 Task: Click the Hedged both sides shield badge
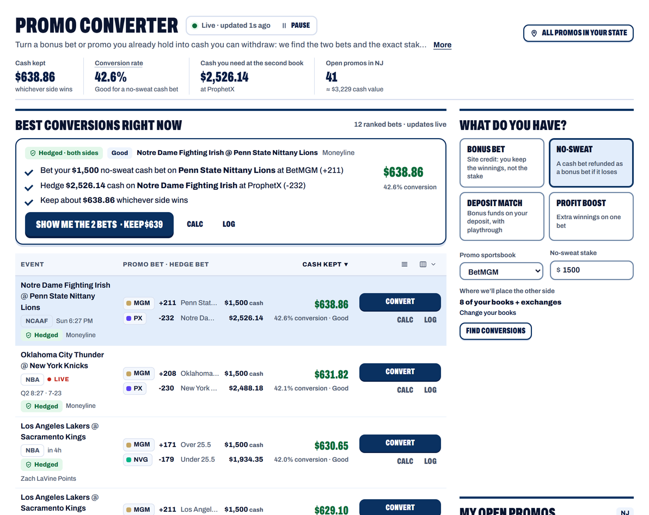click(64, 153)
